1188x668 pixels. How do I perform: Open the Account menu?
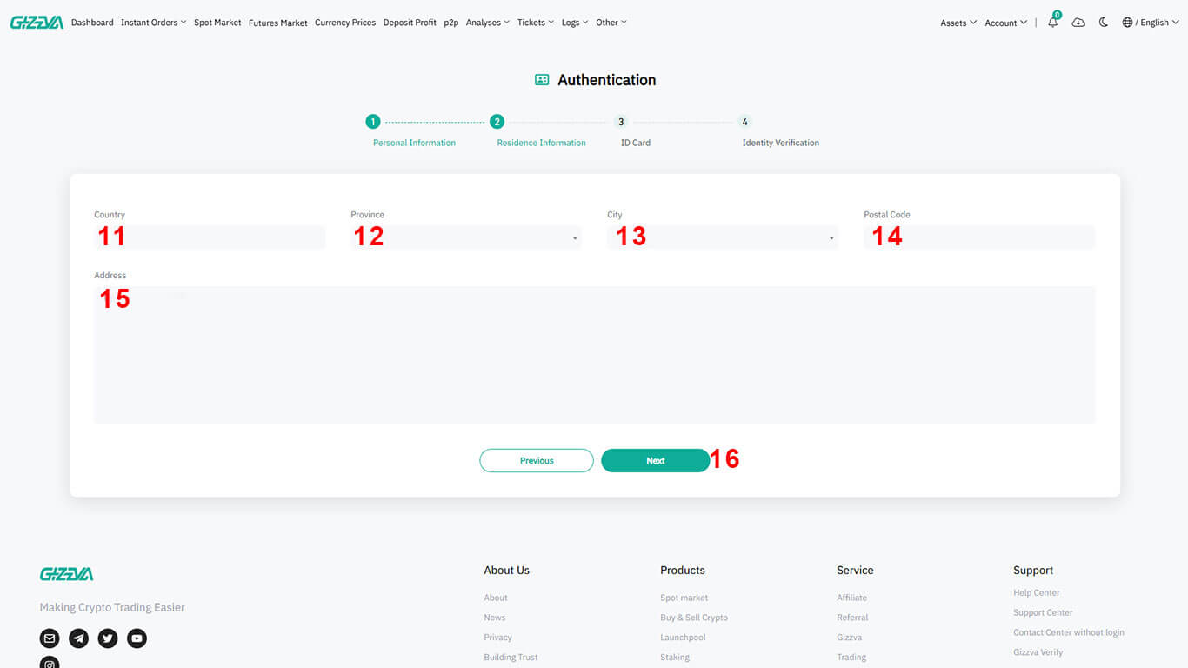pyautogui.click(x=1005, y=23)
